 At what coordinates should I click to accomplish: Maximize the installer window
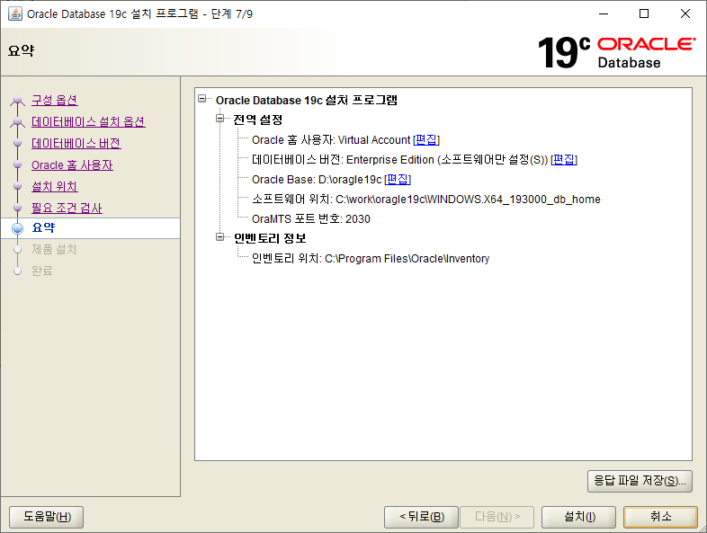point(644,13)
